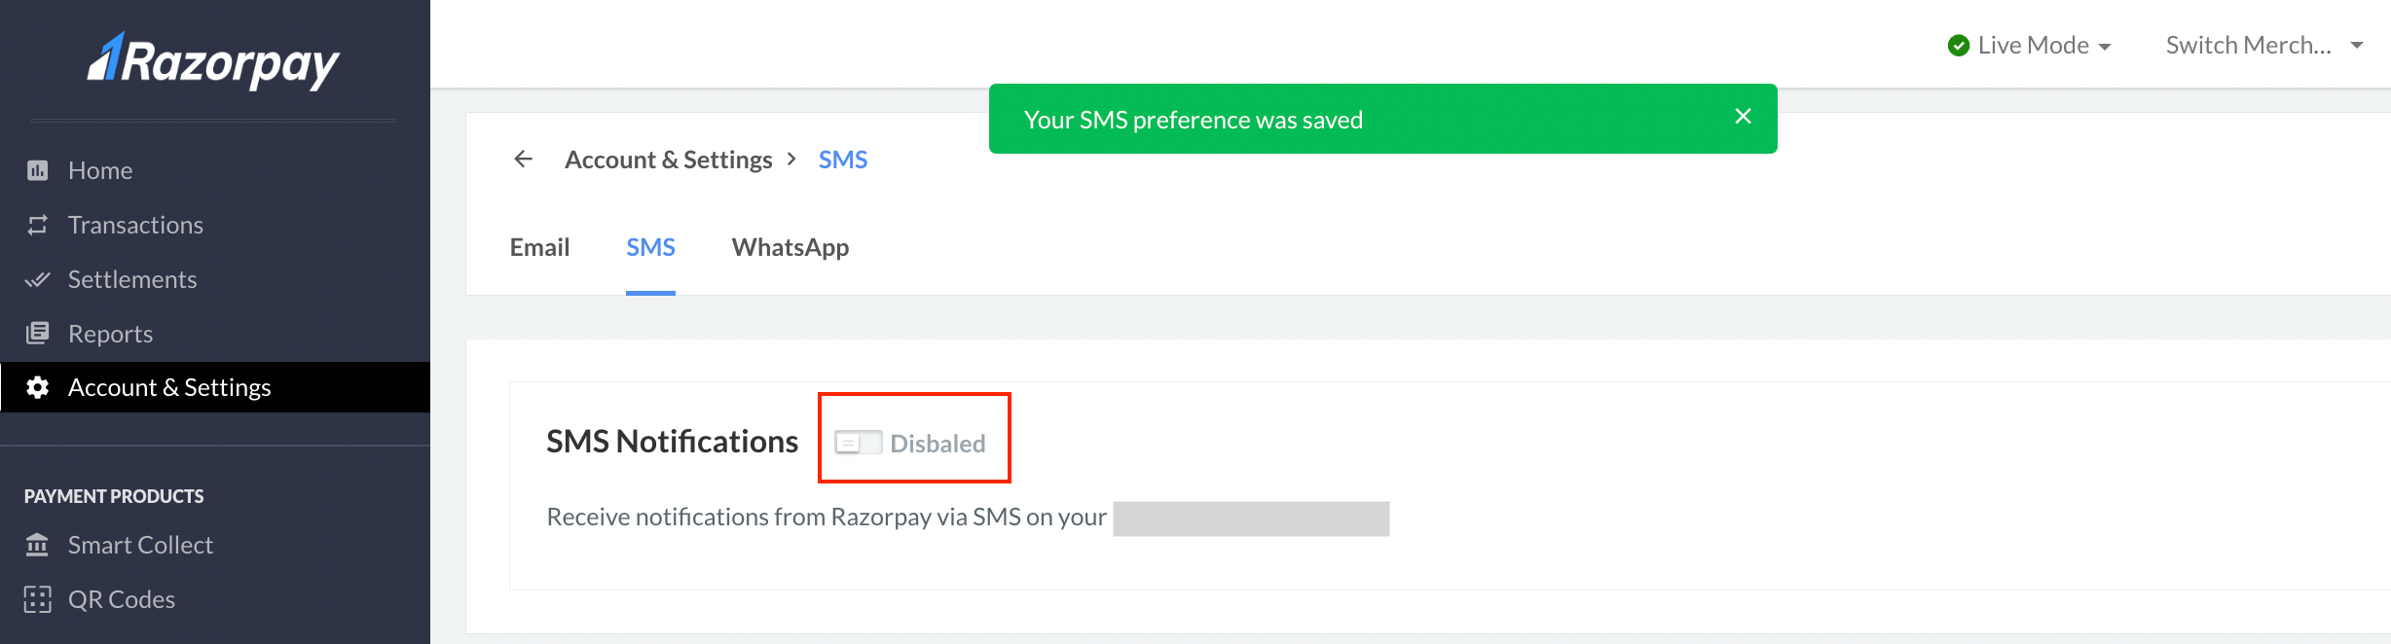Click the Settlements double-check icon

coord(38,280)
